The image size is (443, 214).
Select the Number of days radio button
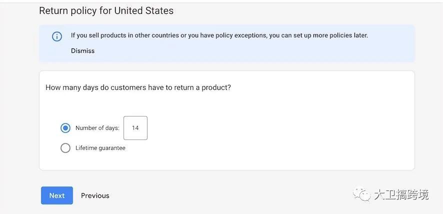point(65,128)
